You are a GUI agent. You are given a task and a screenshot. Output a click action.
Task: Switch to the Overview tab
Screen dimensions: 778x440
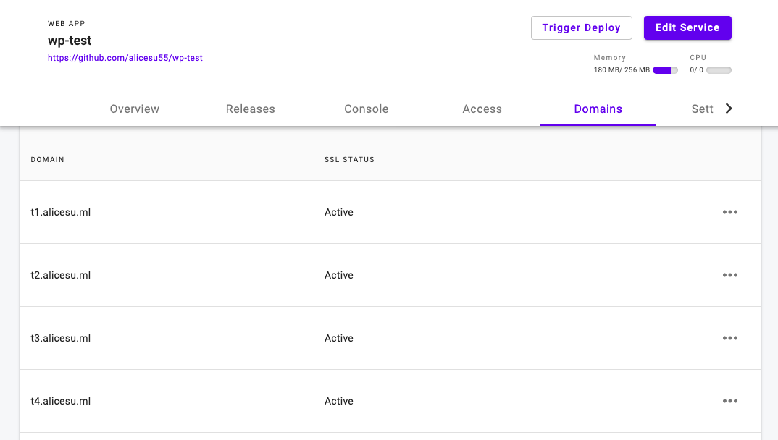tap(135, 109)
